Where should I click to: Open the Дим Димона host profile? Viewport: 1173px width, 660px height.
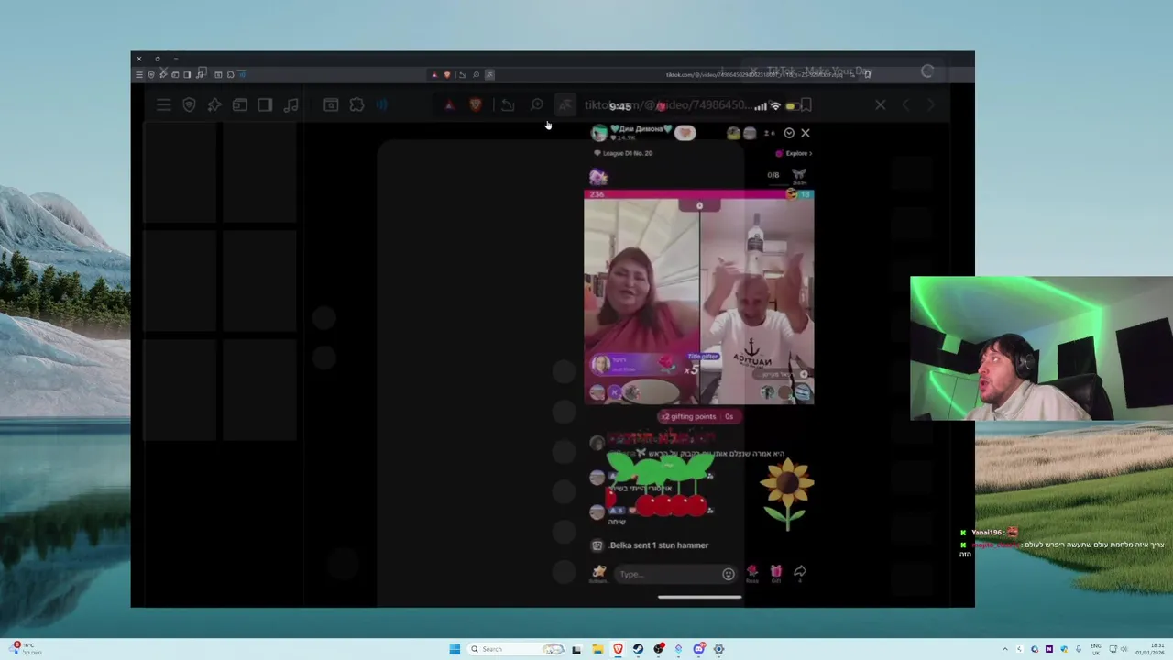[632, 133]
